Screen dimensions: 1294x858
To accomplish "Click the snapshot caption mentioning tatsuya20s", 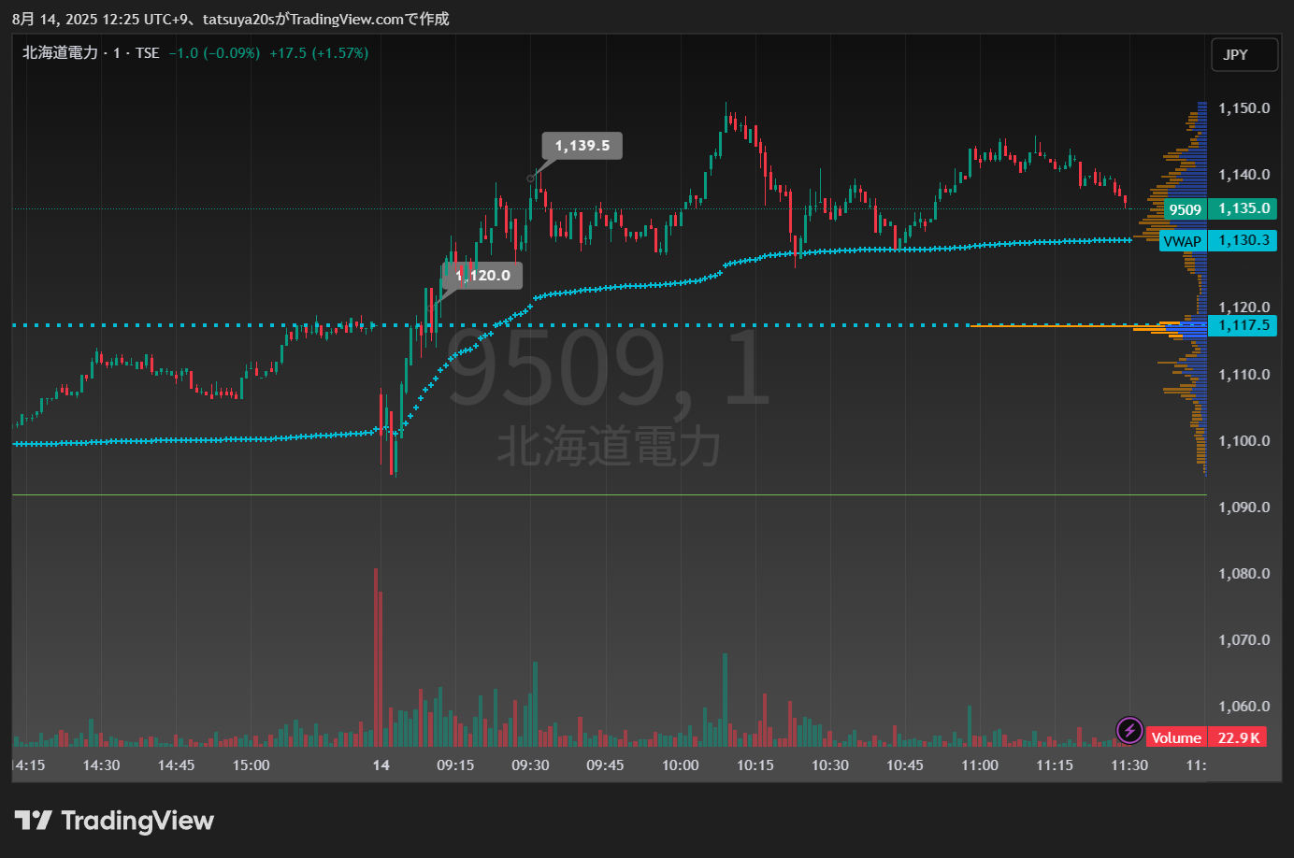I will point(230,19).
